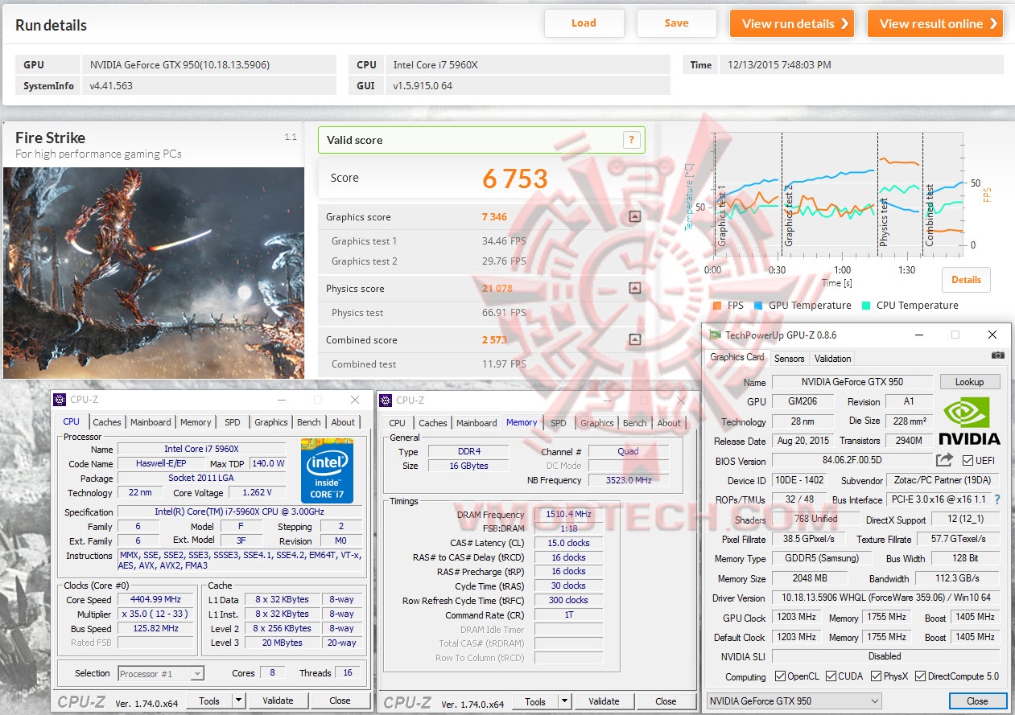Expand the Physics score section
Image resolution: width=1015 pixels, height=715 pixels.
point(634,289)
